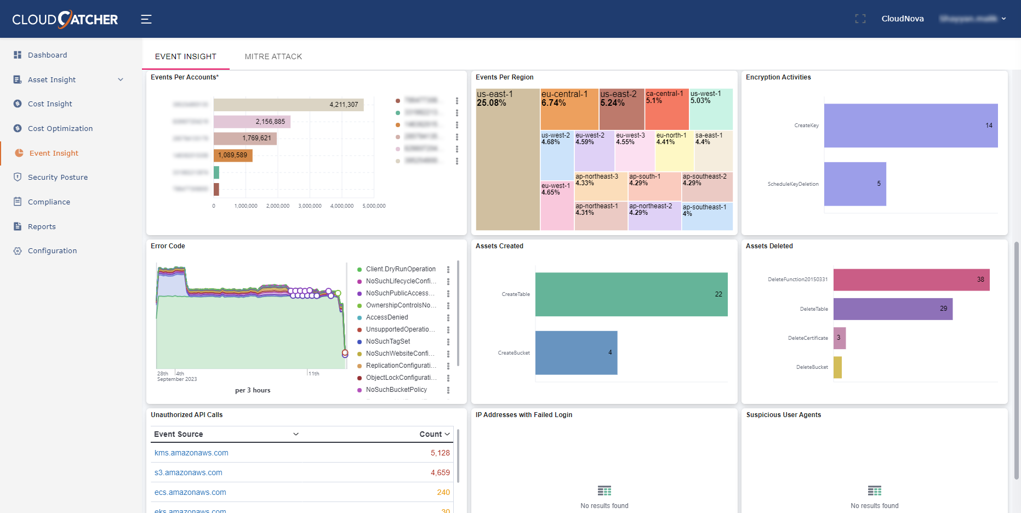The height and width of the screenshot is (513, 1021).
Task: Click the hamburger menu icon
Action: pos(146,19)
